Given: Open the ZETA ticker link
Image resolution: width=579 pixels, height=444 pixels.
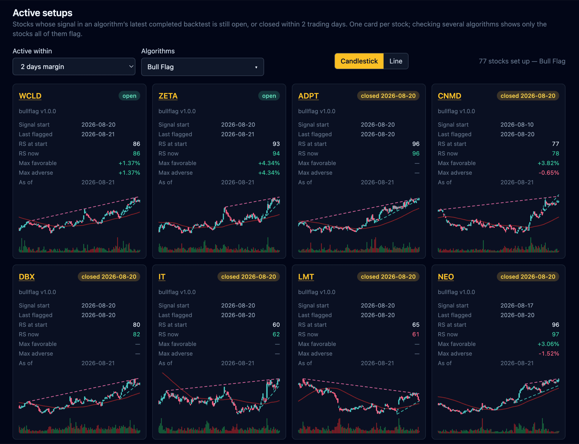Looking at the screenshot, I should [x=168, y=96].
